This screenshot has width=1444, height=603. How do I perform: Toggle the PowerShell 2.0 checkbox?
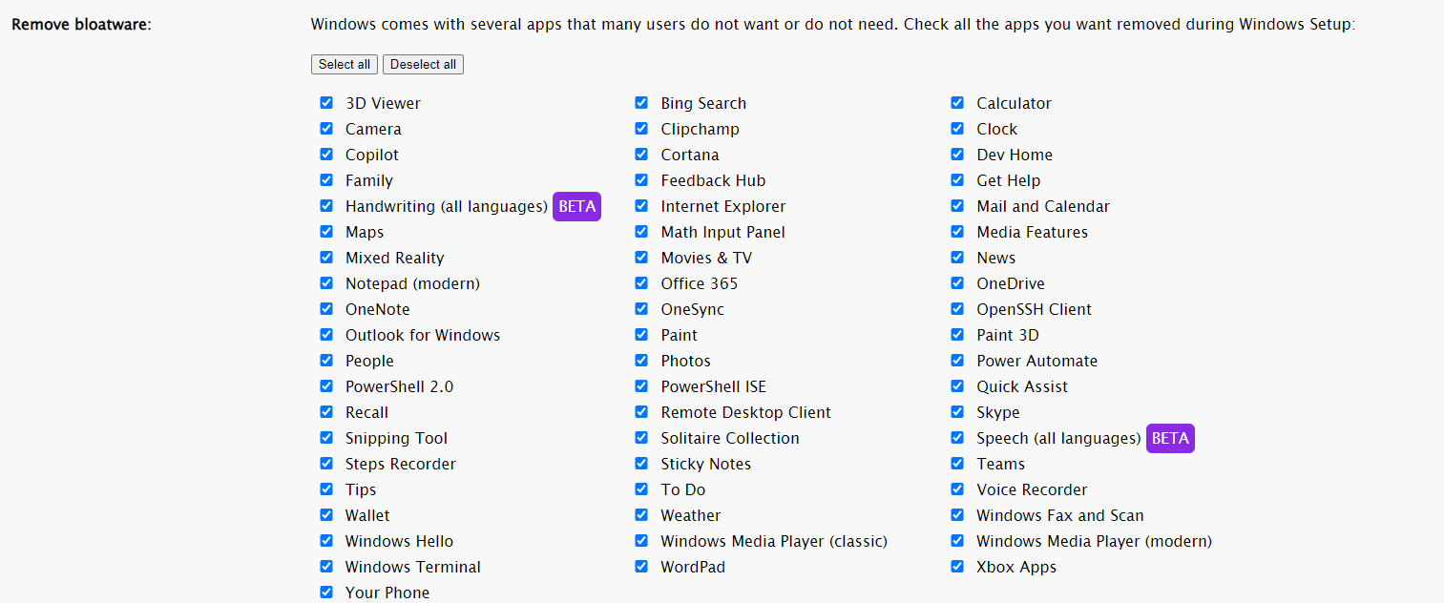pyautogui.click(x=326, y=386)
